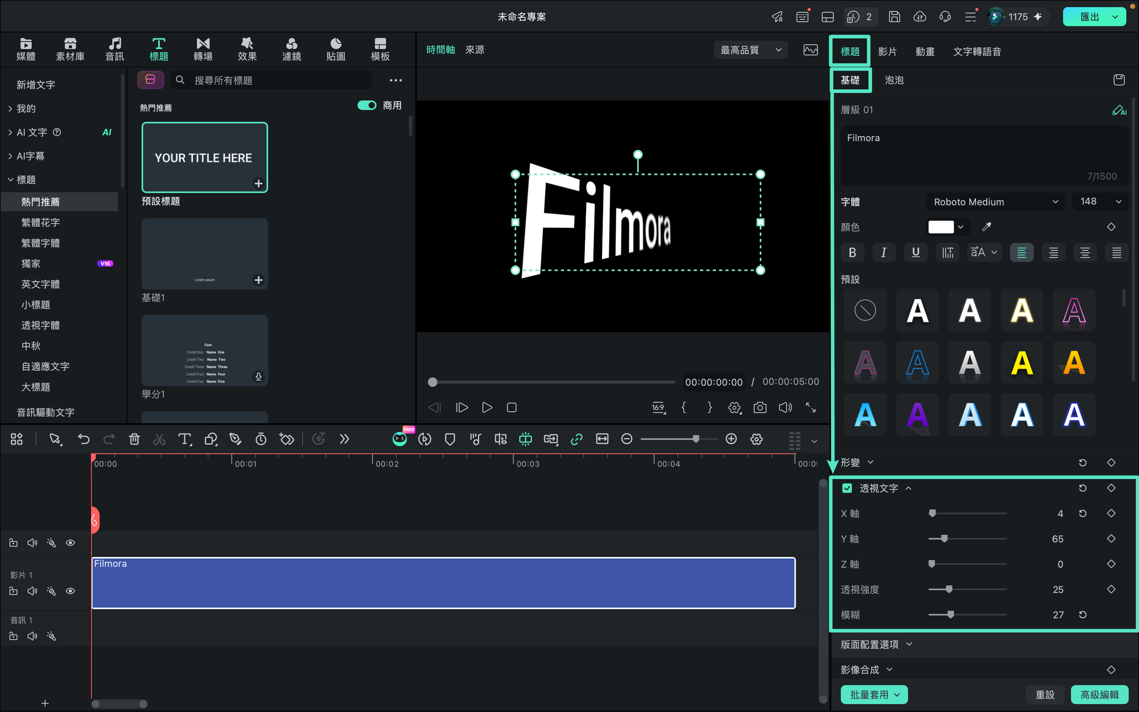Open the 轉場 transitions tab
Viewport: 1139px width, 712px height.
(203, 49)
